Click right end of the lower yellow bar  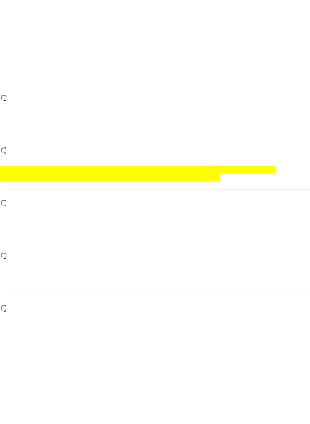point(217,178)
